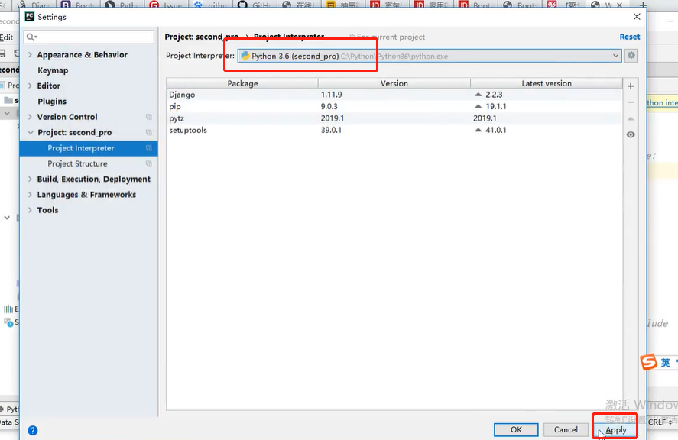Apply the settings changes
678x440 pixels.
615,430
